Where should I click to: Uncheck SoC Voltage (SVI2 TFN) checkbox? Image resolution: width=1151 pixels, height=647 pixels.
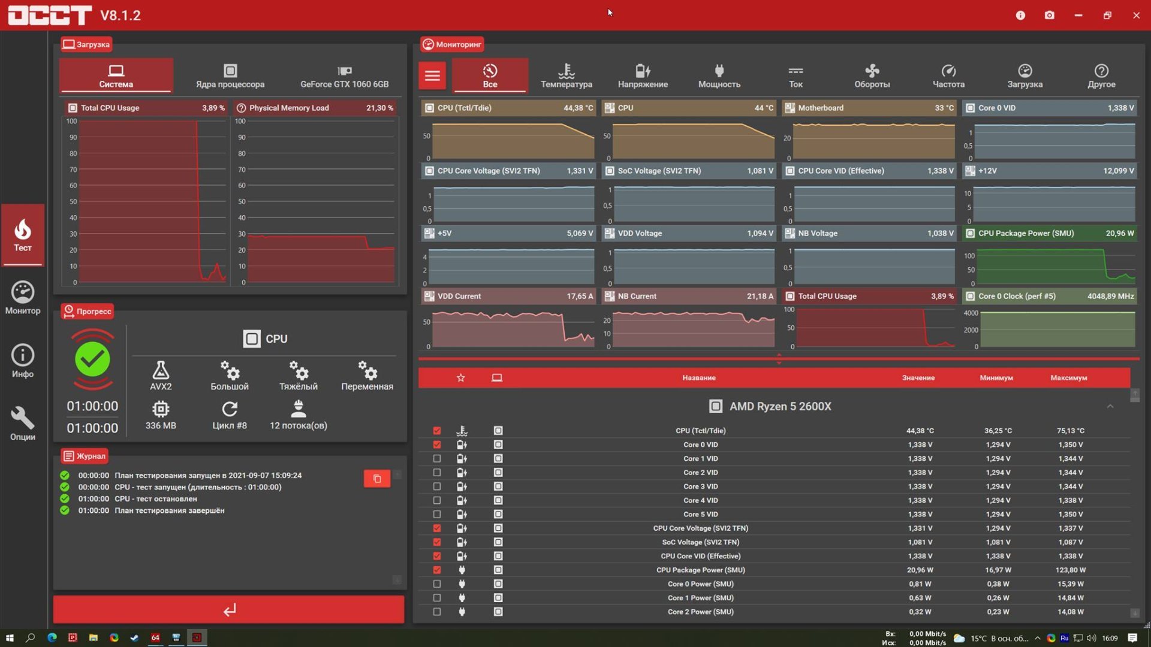pyautogui.click(x=437, y=542)
